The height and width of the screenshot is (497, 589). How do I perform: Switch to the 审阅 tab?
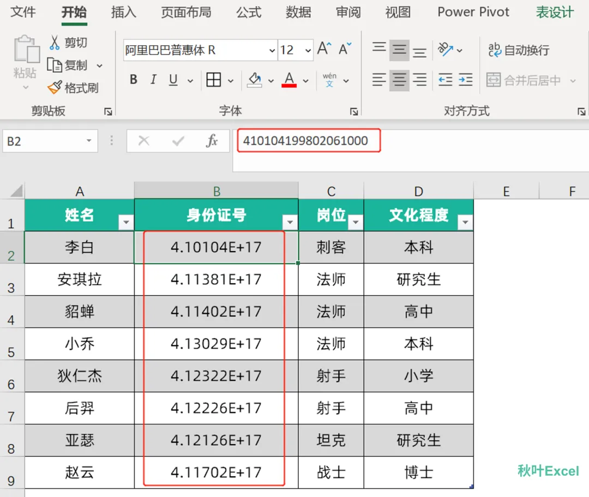(348, 12)
